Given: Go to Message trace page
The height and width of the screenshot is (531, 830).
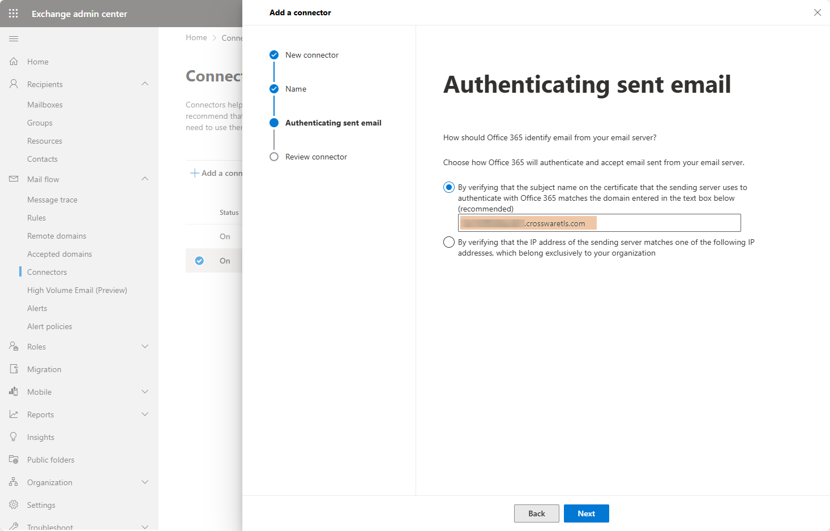Looking at the screenshot, I should tap(52, 200).
